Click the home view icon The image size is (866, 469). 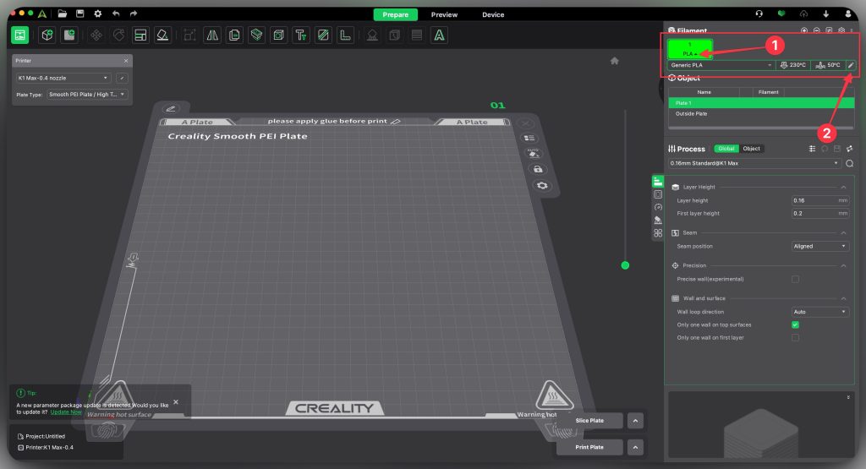[615, 61]
